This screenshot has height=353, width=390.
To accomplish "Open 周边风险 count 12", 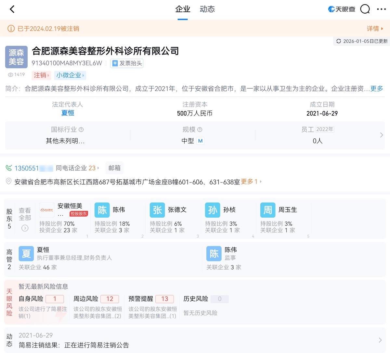I will coord(110,299).
